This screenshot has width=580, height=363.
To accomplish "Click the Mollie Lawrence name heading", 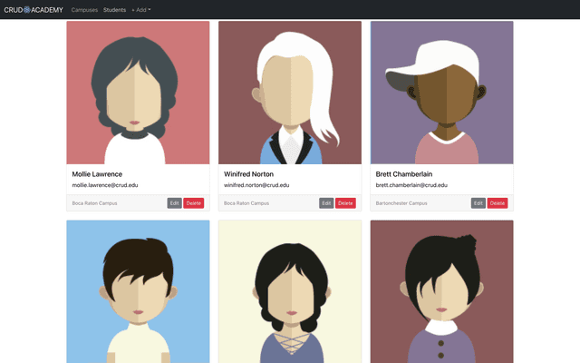I will coord(97,173).
